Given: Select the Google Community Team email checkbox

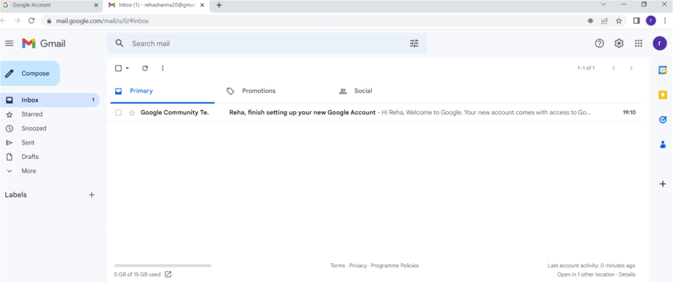Looking at the screenshot, I should [118, 113].
